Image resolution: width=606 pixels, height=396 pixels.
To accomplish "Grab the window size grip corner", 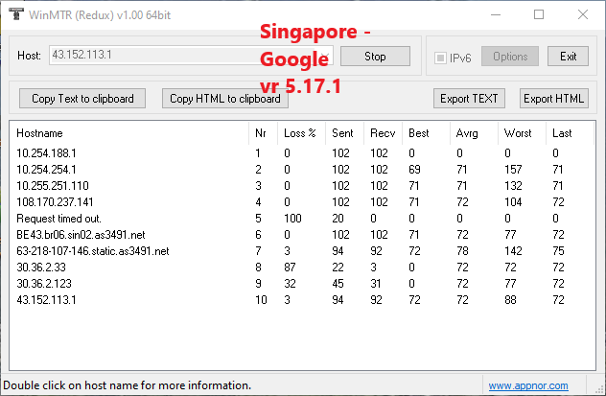I will point(600,389).
